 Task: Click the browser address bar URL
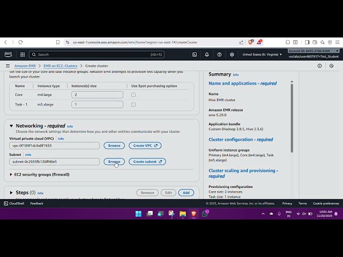click(x=135, y=42)
